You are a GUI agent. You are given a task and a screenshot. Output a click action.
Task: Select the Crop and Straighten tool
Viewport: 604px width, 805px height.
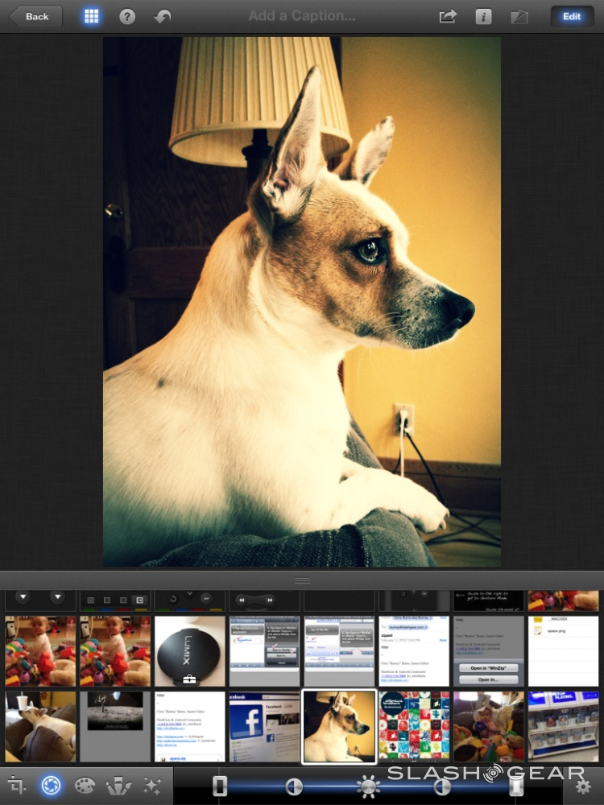click(17, 785)
